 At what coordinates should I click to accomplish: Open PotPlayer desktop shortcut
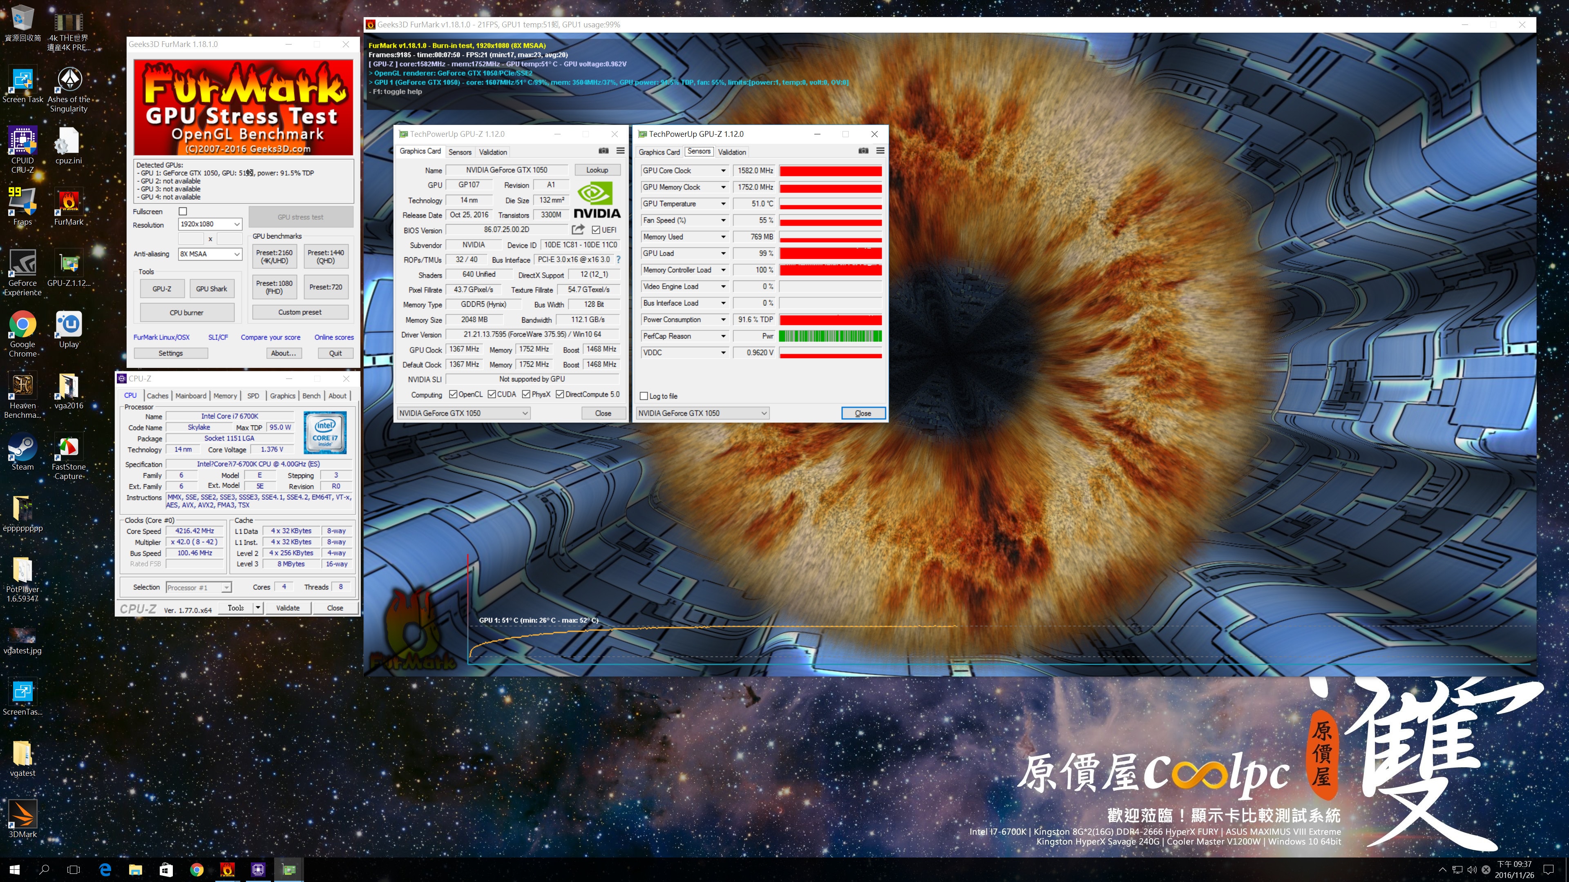[22, 579]
